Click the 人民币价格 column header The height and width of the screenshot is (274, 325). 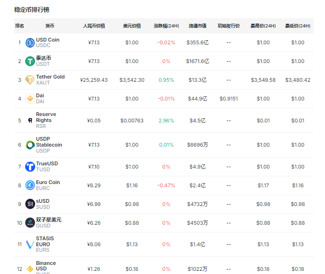(94, 26)
